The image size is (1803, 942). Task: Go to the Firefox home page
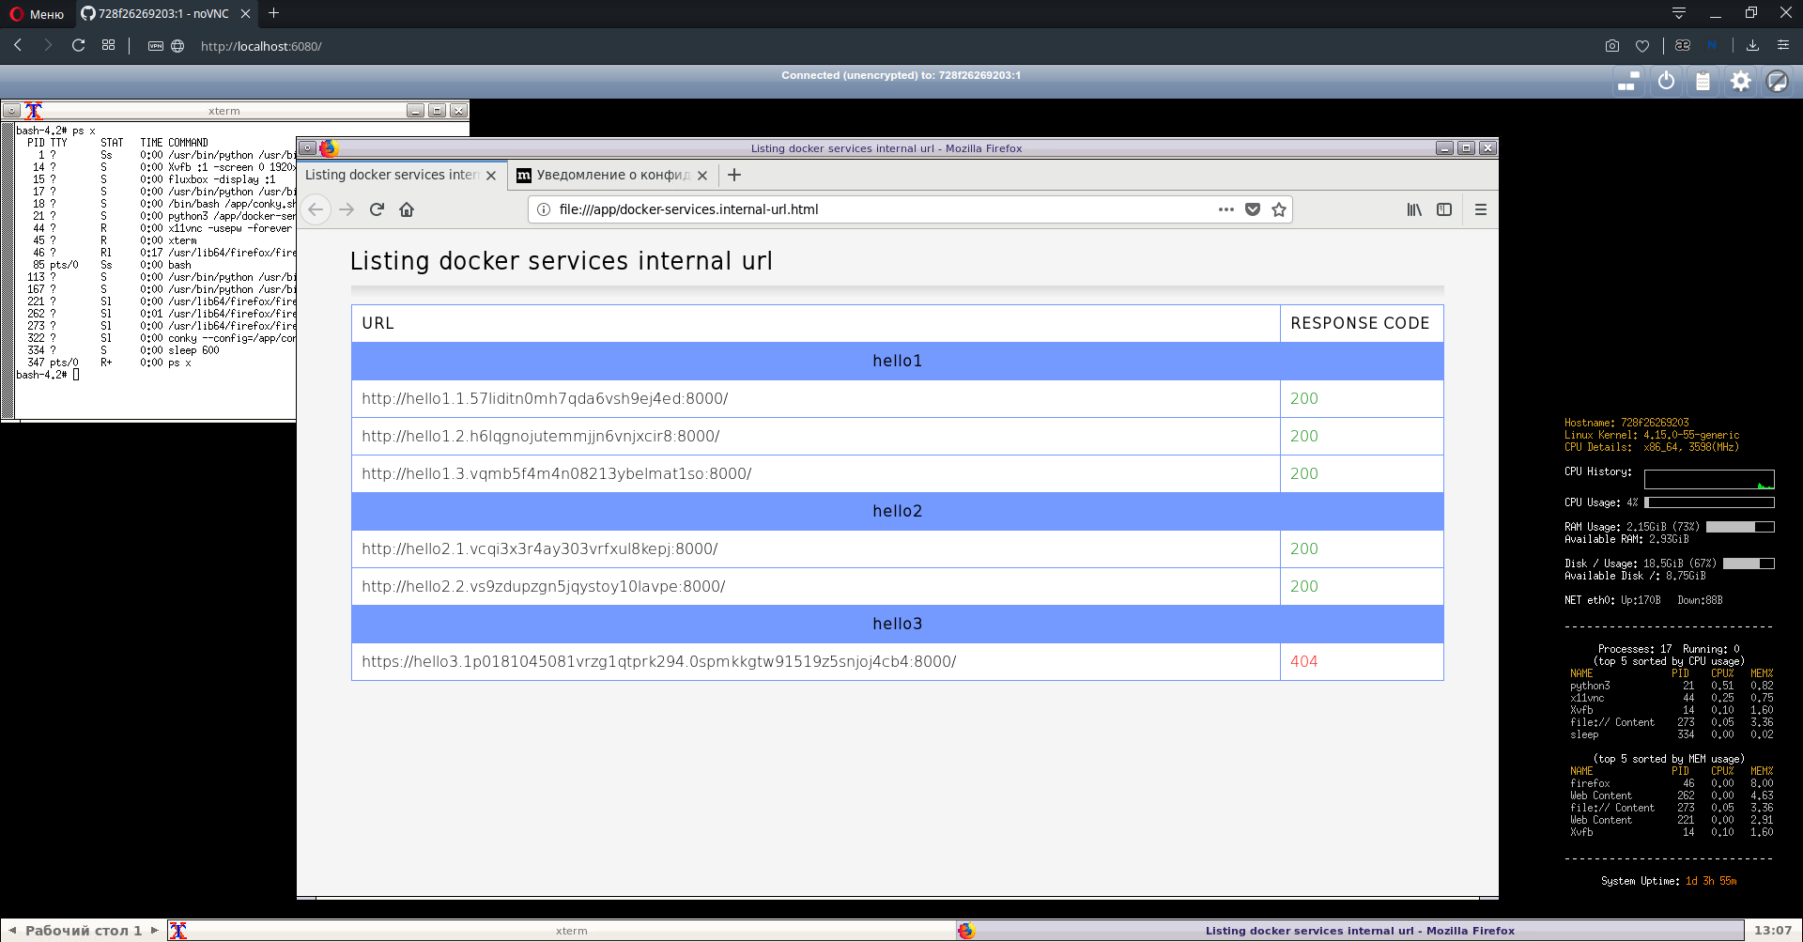pyautogui.click(x=407, y=209)
